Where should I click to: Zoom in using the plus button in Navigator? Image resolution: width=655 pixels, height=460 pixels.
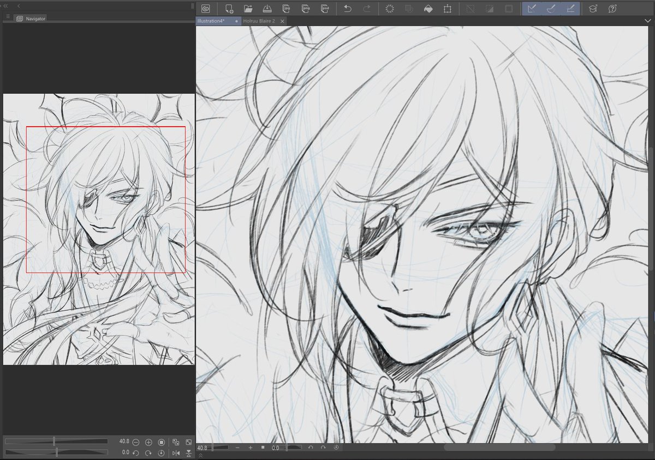148,442
